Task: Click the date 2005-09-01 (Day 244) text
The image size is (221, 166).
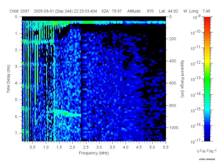Action: coord(53,11)
